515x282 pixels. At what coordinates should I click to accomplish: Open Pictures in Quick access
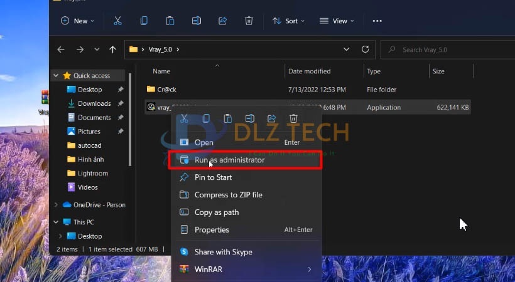pos(89,132)
